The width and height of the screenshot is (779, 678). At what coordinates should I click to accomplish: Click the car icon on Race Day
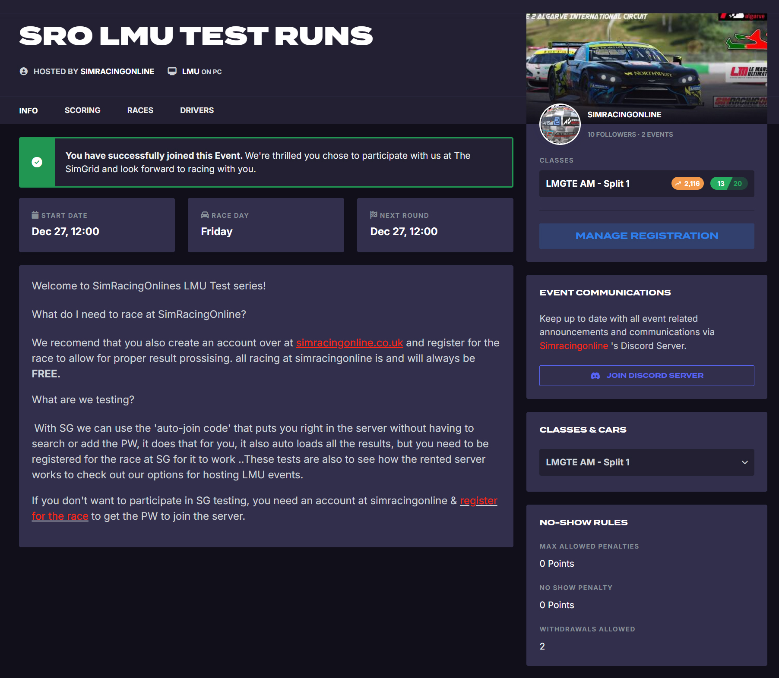tap(205, 215)
